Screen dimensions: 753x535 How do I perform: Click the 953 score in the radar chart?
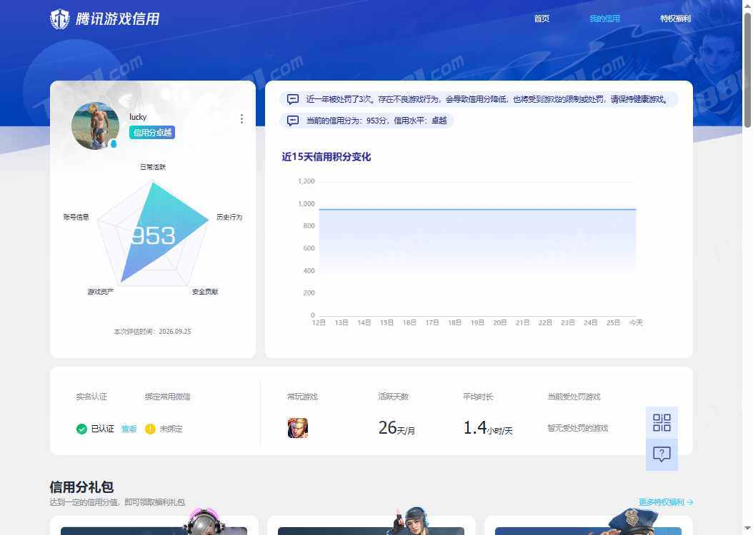click(x=154, y=235)
